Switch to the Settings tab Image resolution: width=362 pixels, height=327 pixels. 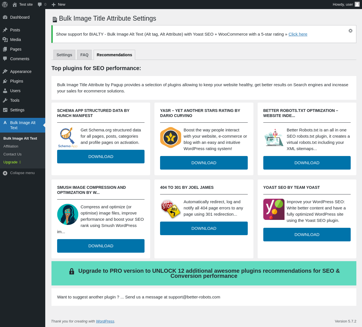point(64,55)
